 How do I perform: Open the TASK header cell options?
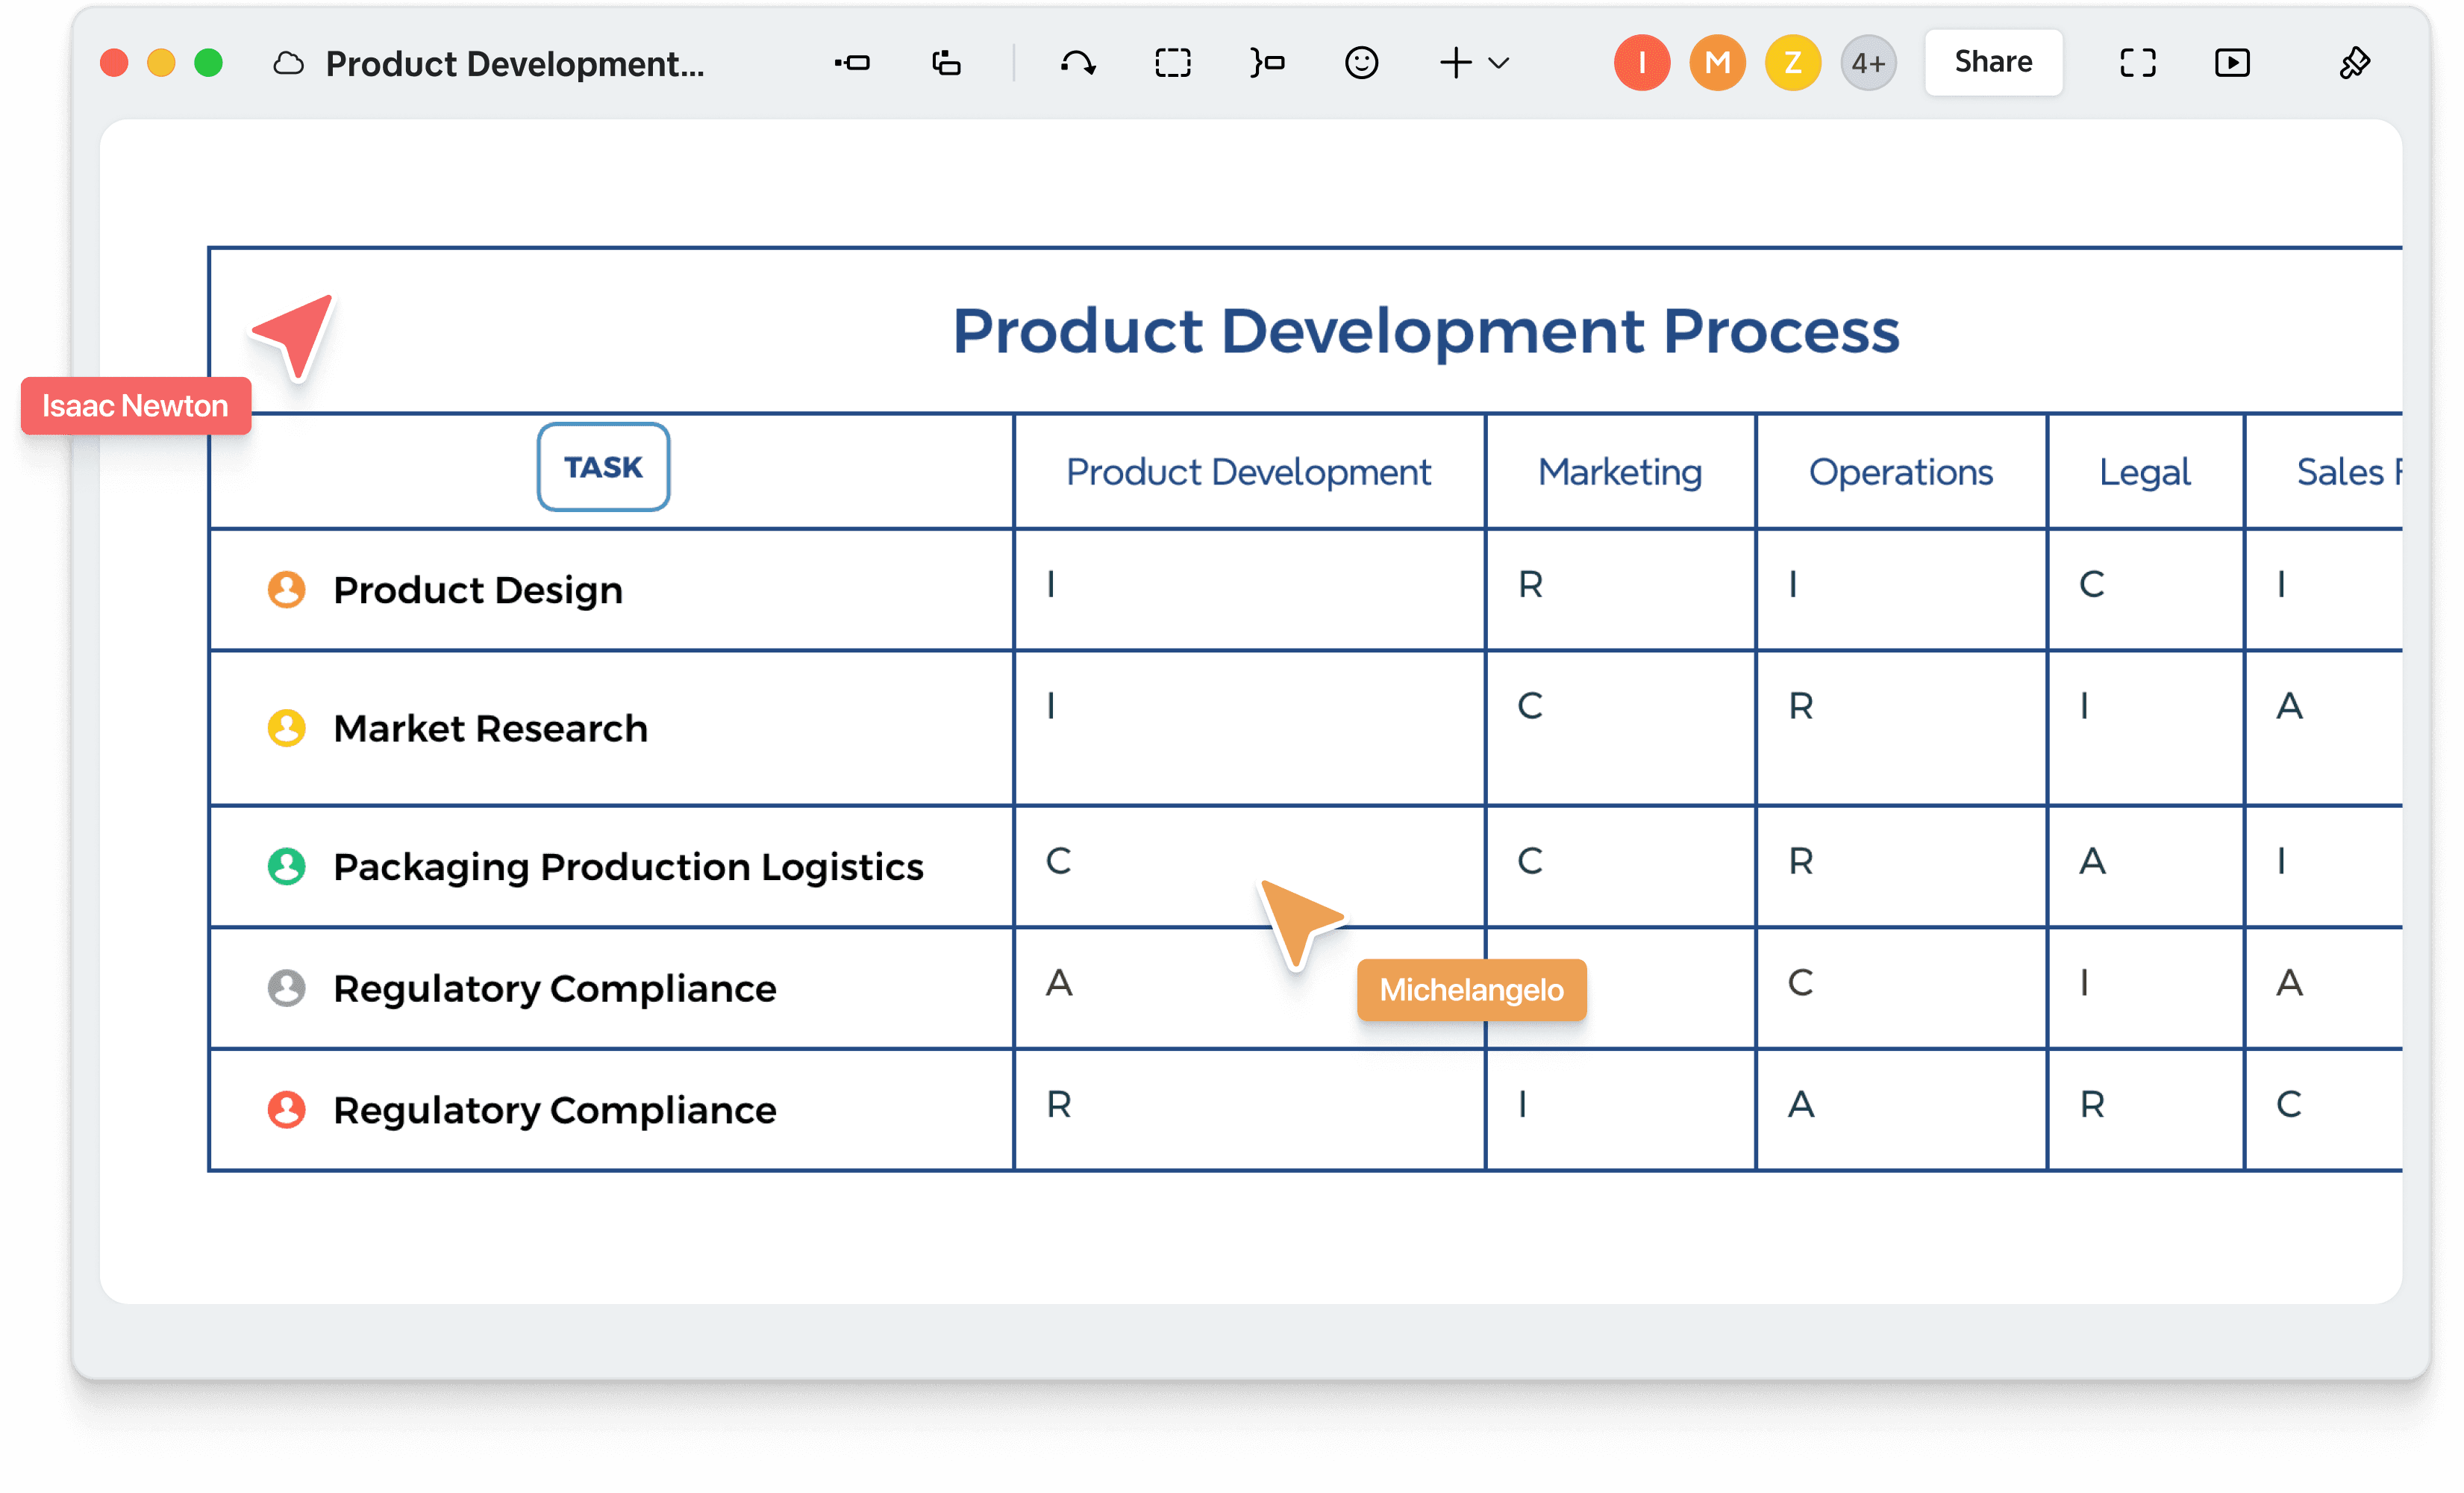[602, 465]
